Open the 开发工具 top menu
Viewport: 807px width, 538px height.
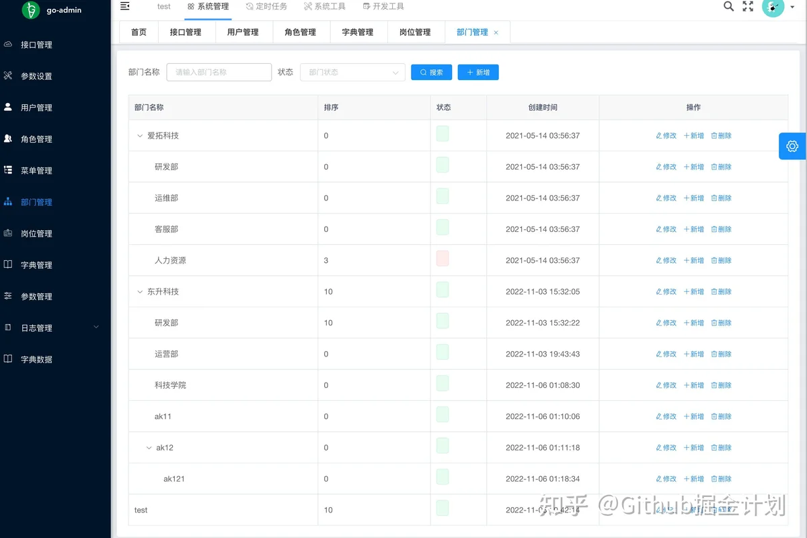tap(383, 6)
